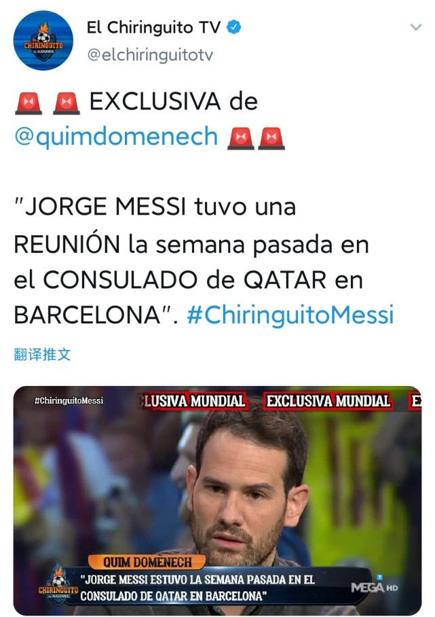Open El Chiringuito TV profile avatar

[43, 41]
